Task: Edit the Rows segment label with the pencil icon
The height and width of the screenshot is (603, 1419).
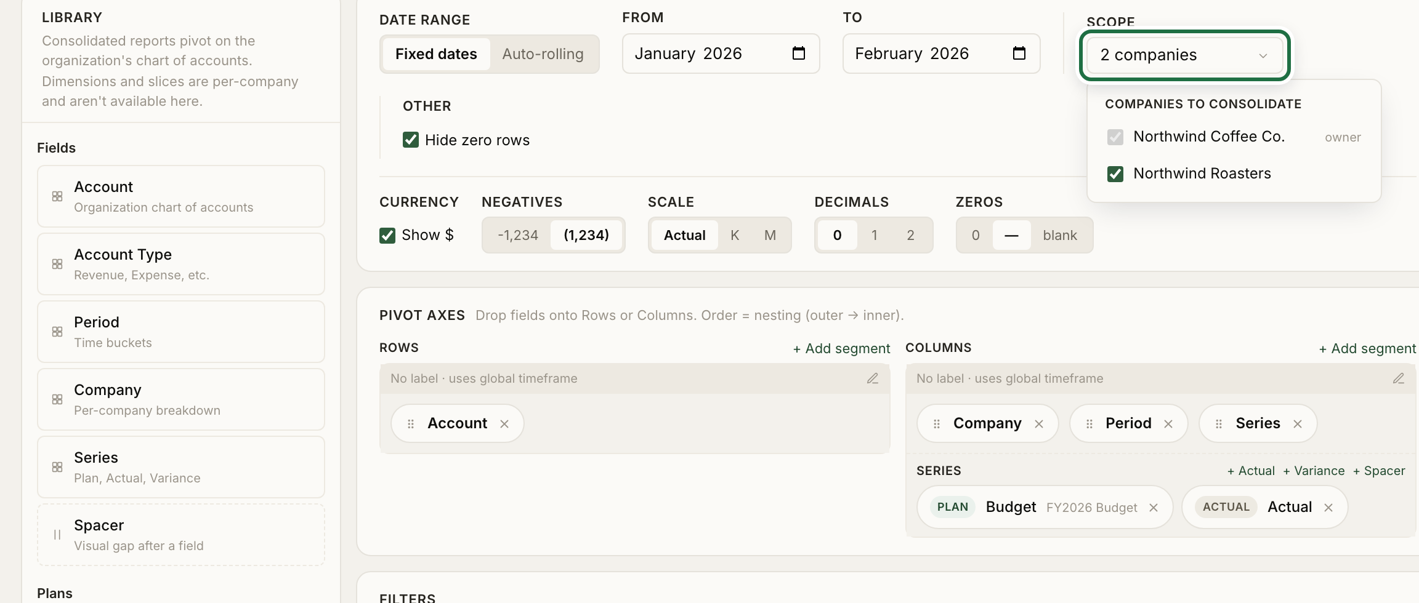Action: pyautogui.click(x=873, y=378)
